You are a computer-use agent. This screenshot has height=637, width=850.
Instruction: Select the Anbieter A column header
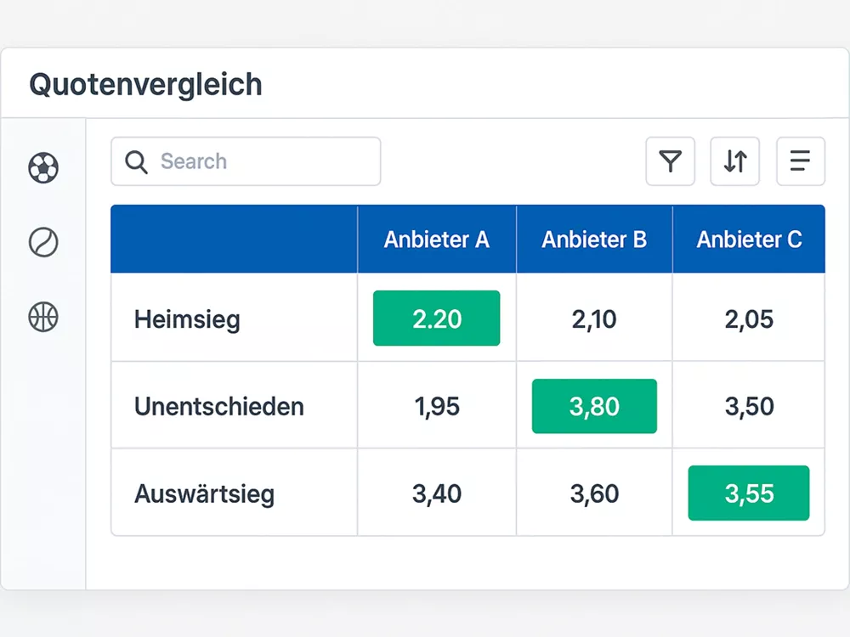pos(436,239)
